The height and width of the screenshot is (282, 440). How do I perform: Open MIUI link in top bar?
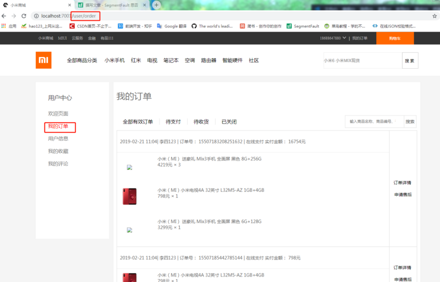(62, 38)
